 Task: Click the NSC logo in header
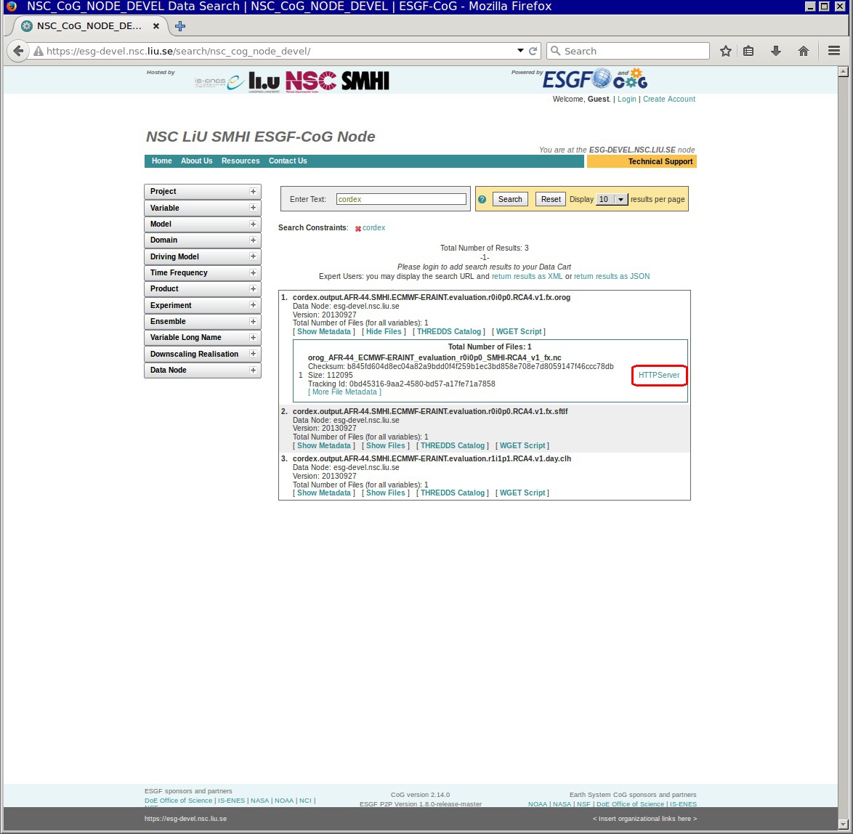click(x=311, y=81)
